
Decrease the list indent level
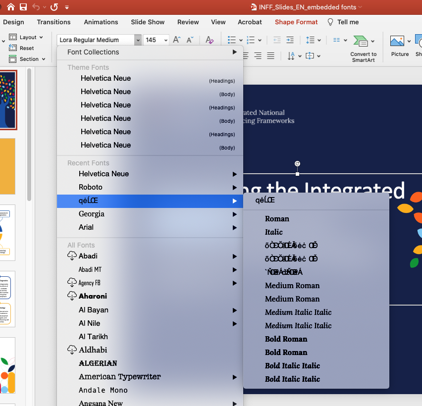(x=277, y=40)
